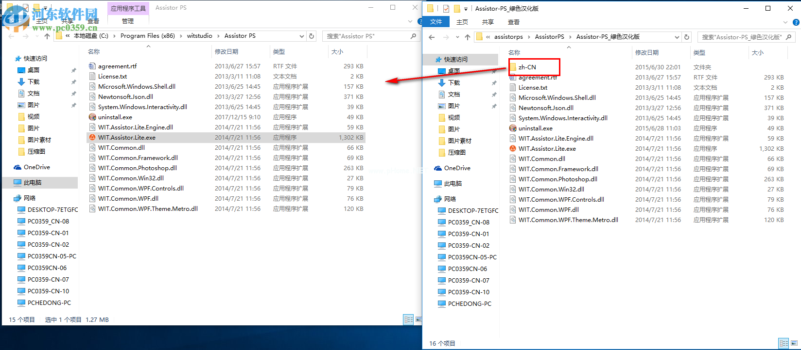801x350 pixels.
Task: Go up one folder in left window
Action: pyautogui.click(x=47, y=36)
